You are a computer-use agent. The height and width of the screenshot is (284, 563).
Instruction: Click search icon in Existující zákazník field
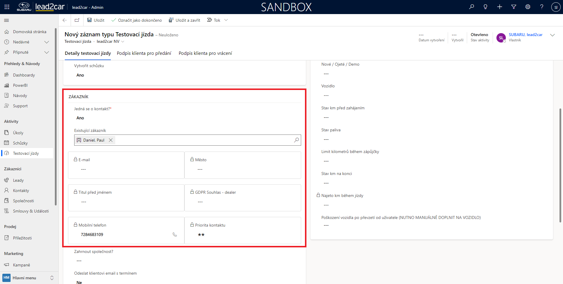pos(296,140)
